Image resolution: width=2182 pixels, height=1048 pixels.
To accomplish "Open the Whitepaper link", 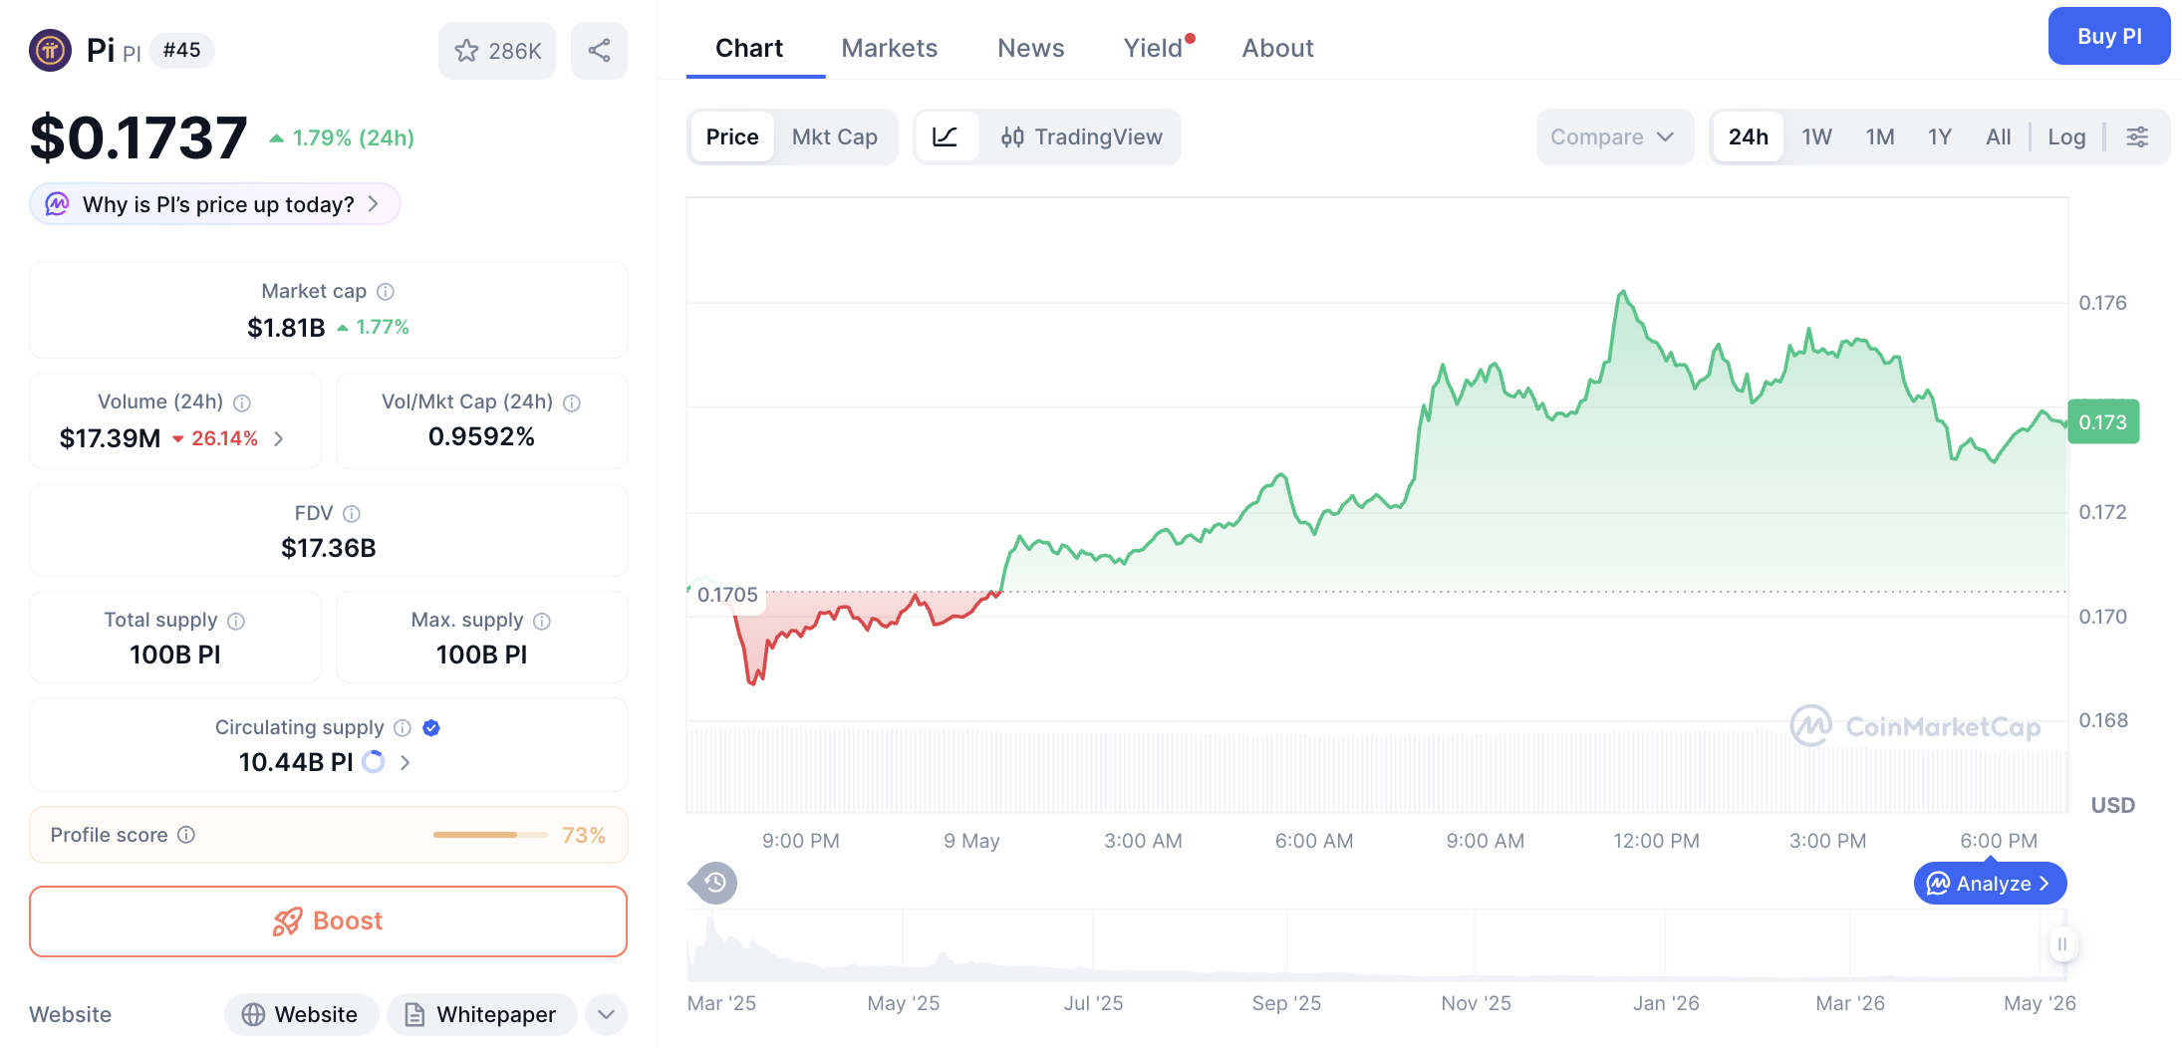I will click(481, 1014).
